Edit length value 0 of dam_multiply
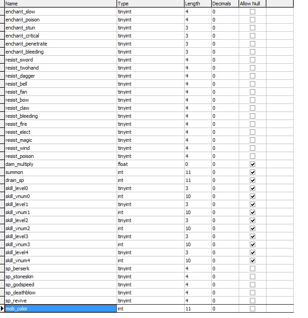Image resolution: width=308 pixels, height=318 pixels. pos(198,164)
